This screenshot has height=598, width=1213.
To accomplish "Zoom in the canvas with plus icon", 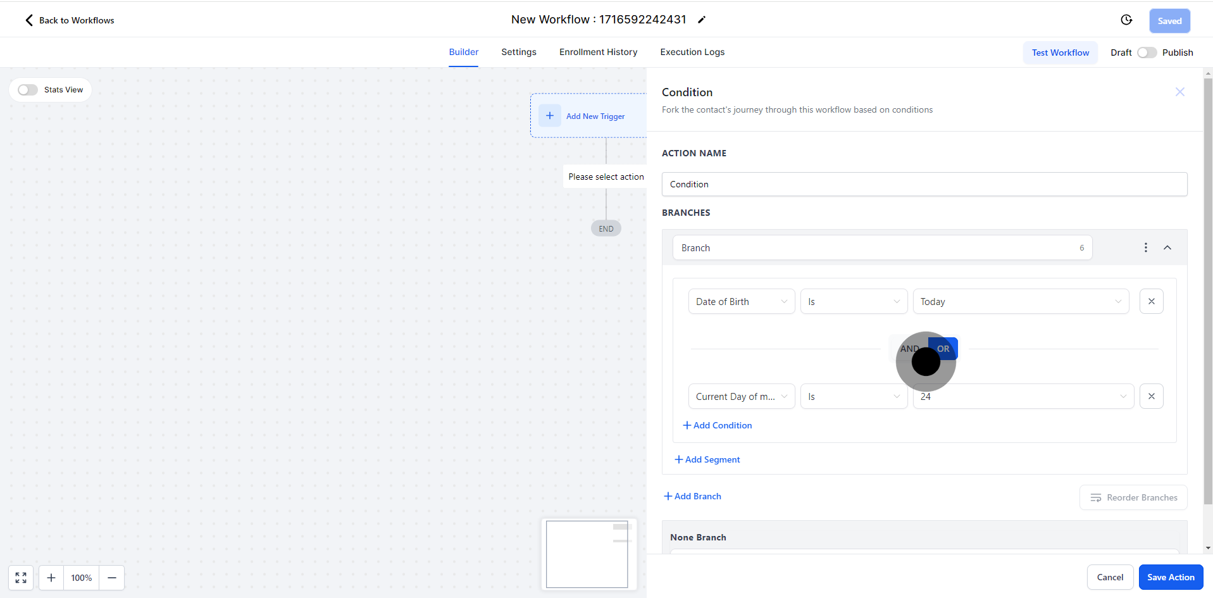I will click(51, 578).
